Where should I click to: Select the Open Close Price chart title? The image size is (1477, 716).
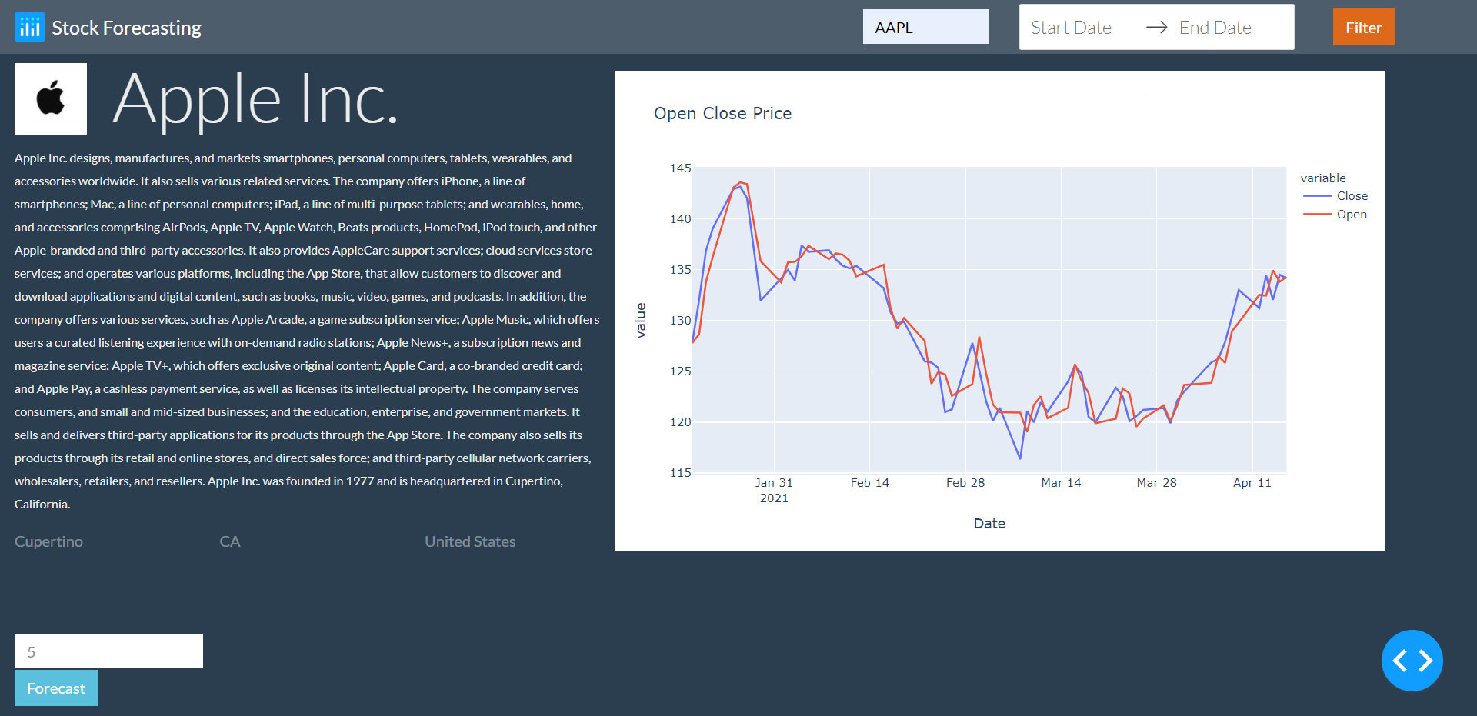[x=722, y=113]
